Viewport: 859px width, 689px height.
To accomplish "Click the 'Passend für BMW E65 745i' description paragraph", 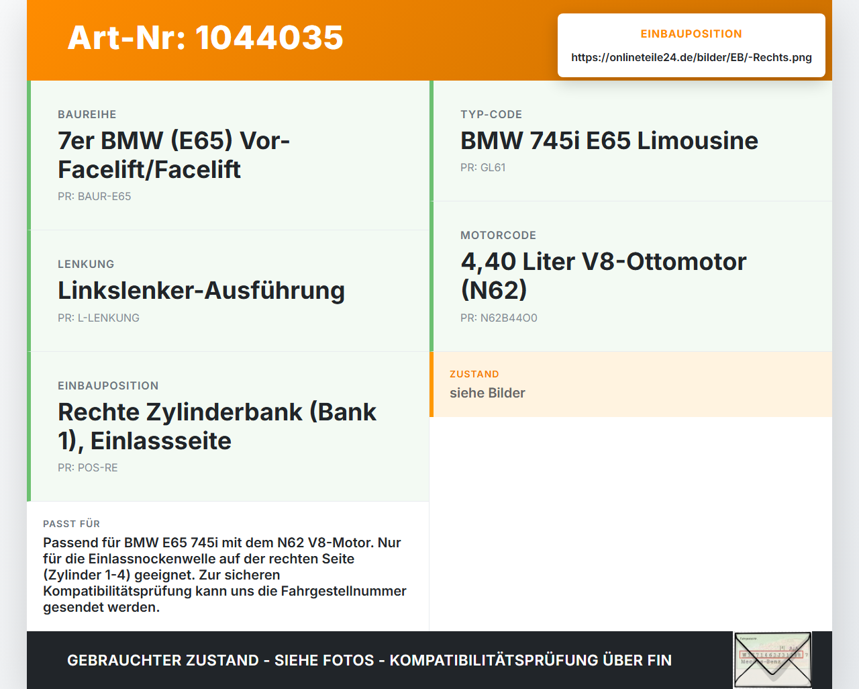I will coord(225,575).
